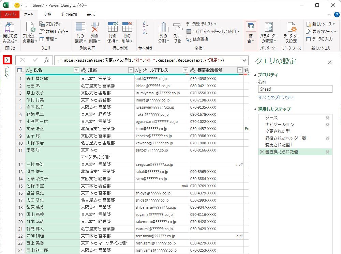341x254 pixels.
Task: Select the ナビゲーション applied step
Action: pos(280,125)
